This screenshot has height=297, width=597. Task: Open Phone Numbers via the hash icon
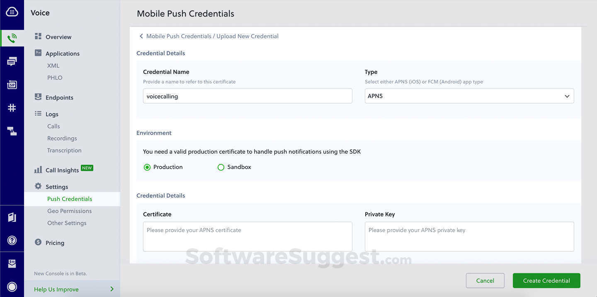(12, 107)
